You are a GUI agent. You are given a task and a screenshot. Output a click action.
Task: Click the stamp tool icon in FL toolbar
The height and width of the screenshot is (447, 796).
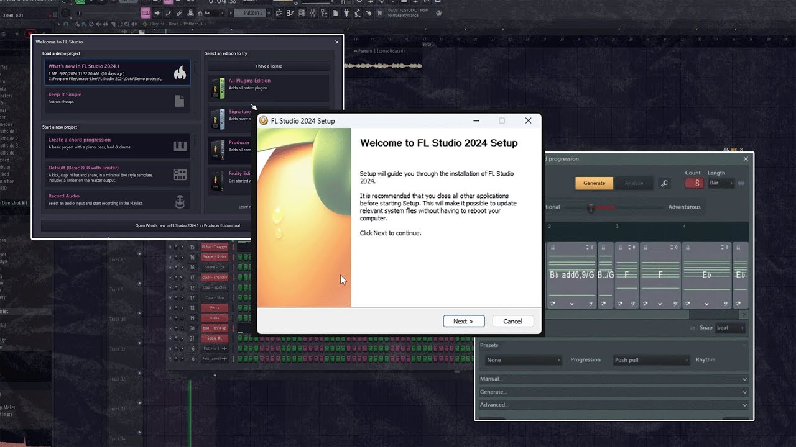coord(190,12)
